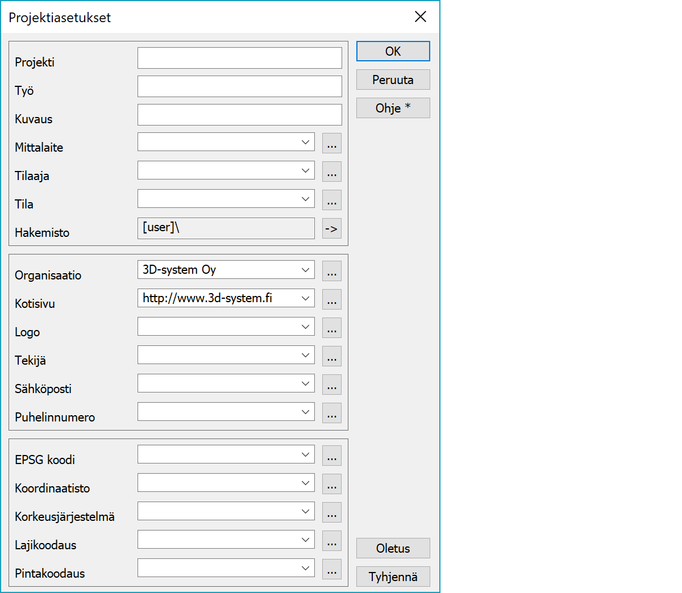Screen dimensions: 682x593
Task: Click the ellipsis button beside Pintakoodaus
Action: click(x=332, y=569)
